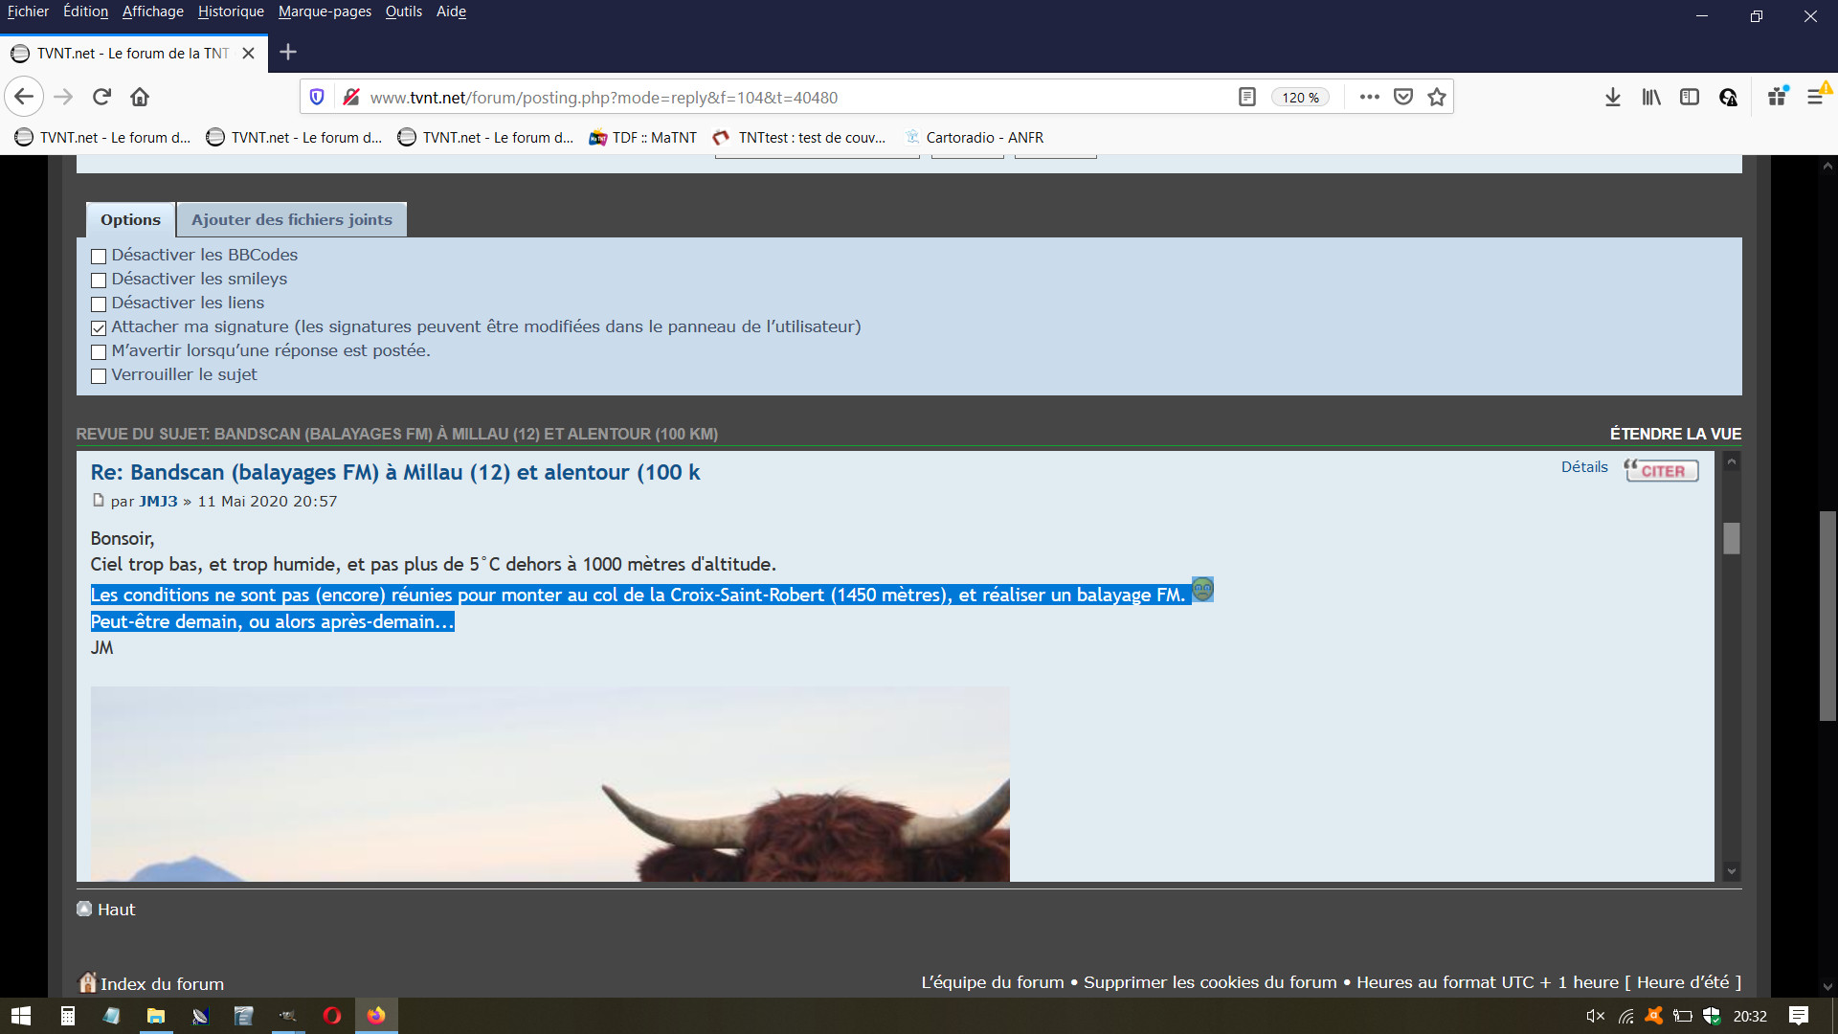Click the Haut link to go to top
Viewport: 1838px width, 1034px height.
click(116, 910)
